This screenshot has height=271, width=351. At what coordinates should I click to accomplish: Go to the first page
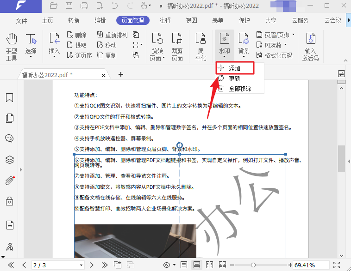(11, 265)
